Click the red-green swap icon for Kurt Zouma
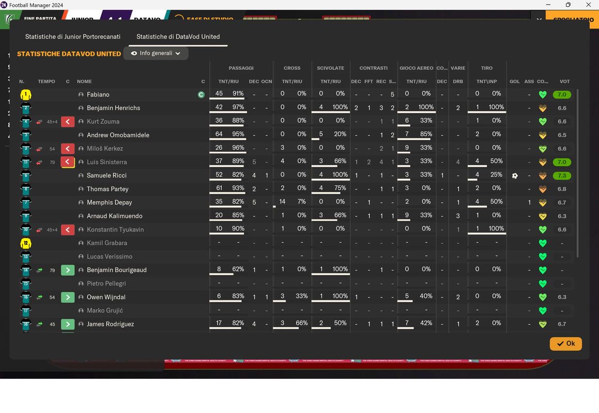The width and height of the screenshot is (599, 413). pyautogui.click(x=39, y=122)
